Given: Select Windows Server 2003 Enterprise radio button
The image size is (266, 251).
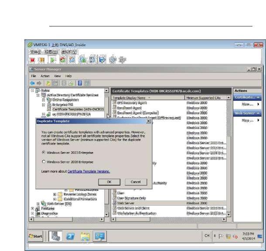Looking at the screenshot, I should tap(44, 153).
